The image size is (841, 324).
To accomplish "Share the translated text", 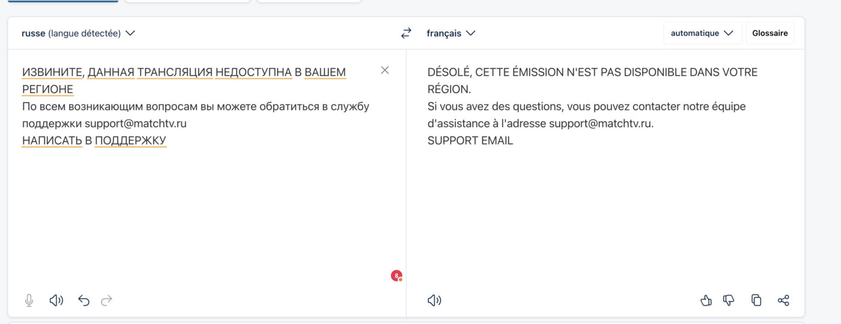I will [783, 301].
